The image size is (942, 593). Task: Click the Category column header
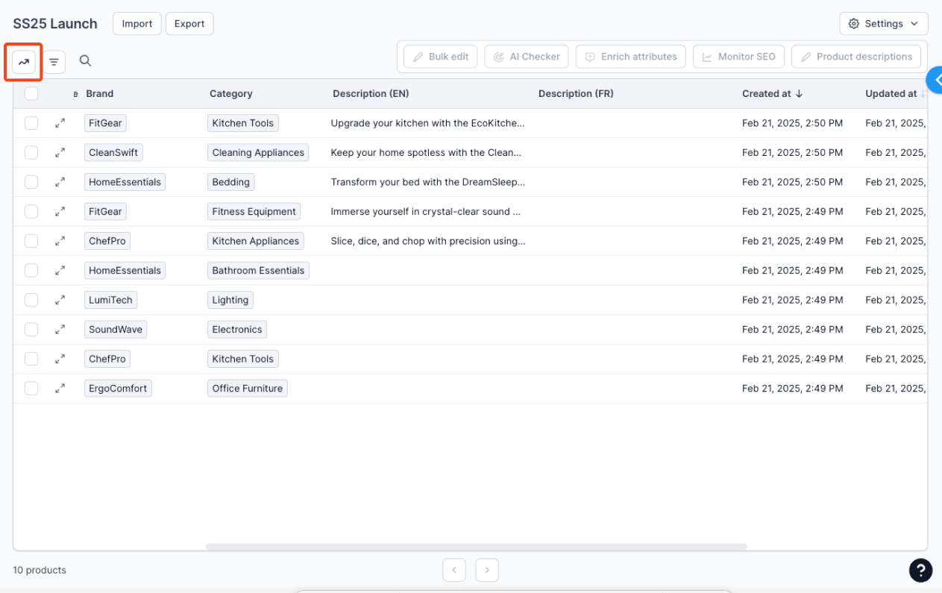click(x=231, y=94)
